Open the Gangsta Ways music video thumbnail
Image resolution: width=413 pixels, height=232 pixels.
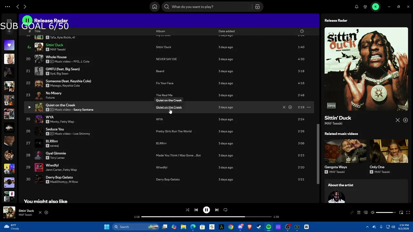coord(345,151)
